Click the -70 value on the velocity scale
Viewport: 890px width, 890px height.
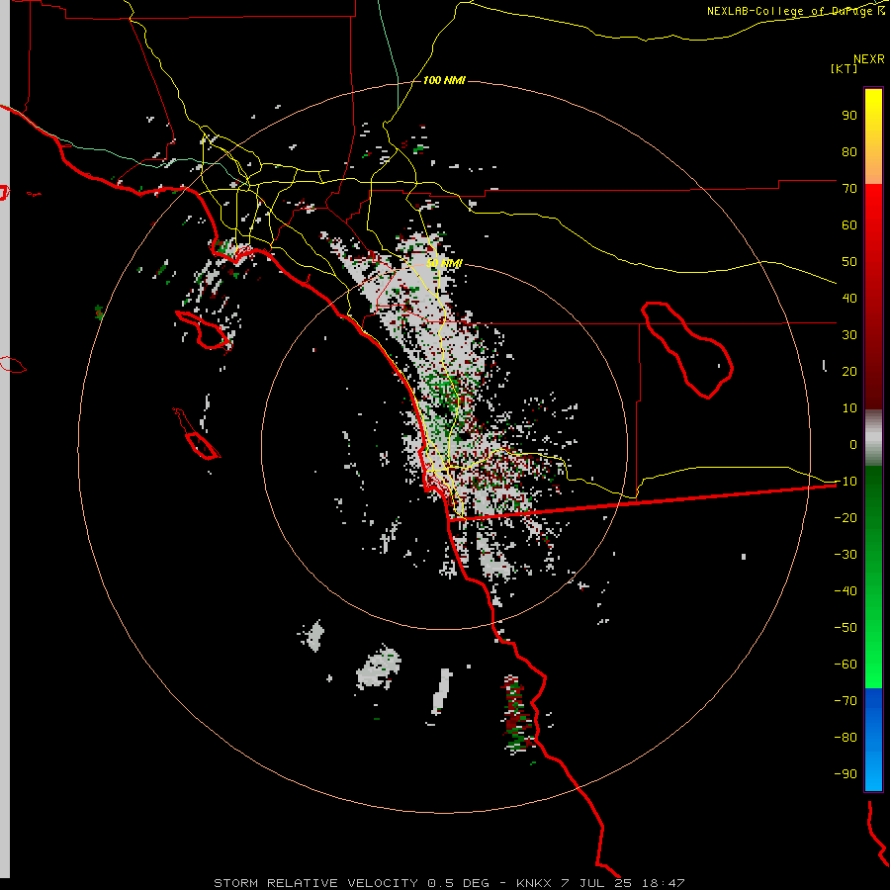click(845, 701)
